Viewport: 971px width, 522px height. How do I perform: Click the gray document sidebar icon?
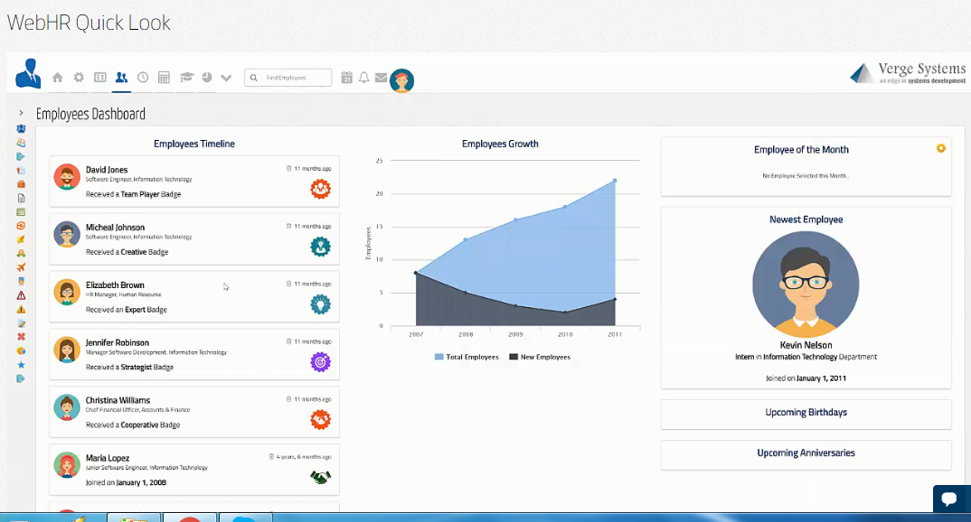tap(21, 199)
